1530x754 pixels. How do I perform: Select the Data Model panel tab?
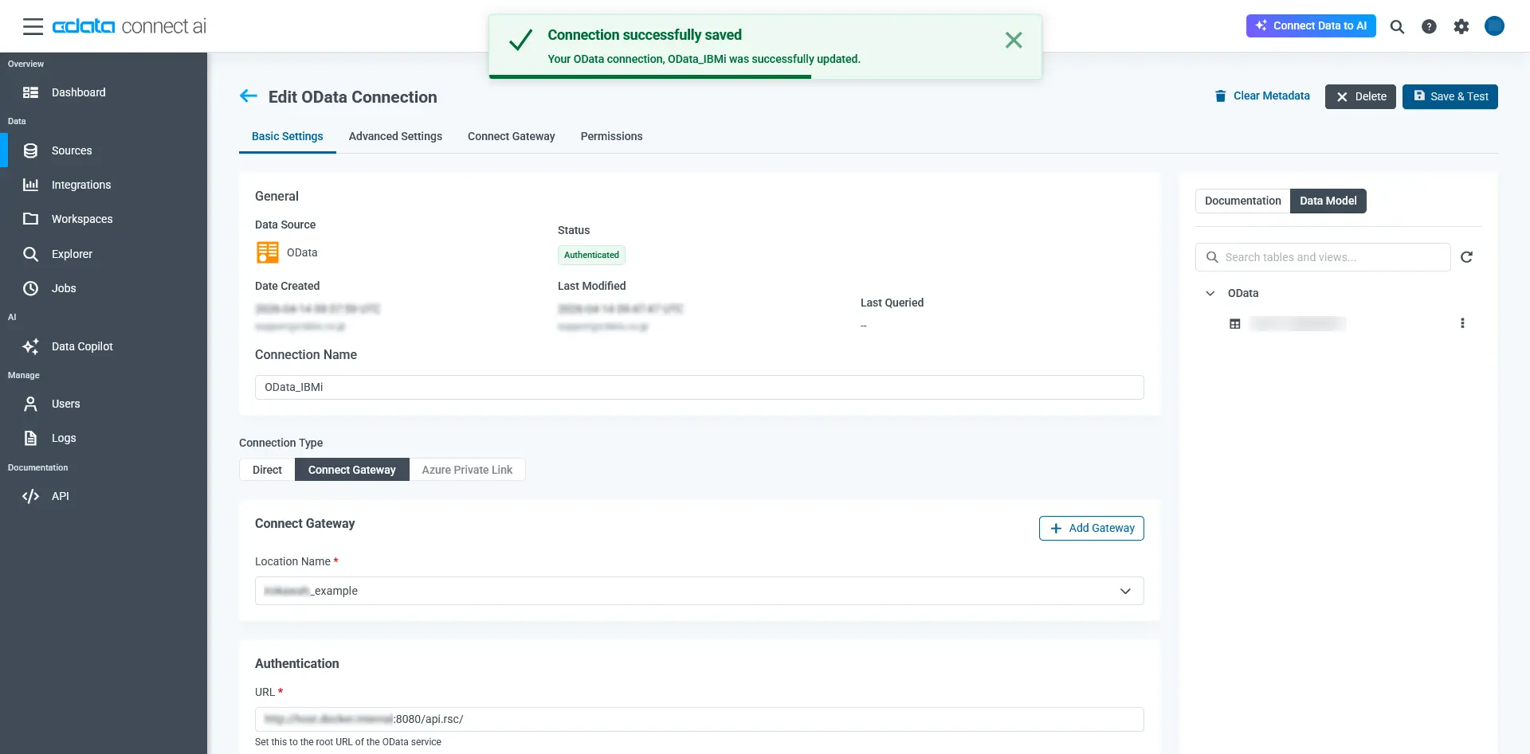1328,201
